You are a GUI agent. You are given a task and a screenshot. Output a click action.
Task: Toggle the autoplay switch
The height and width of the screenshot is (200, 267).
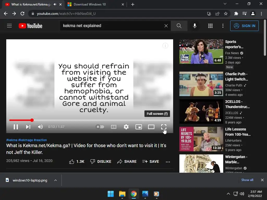[x=100, y=127]
